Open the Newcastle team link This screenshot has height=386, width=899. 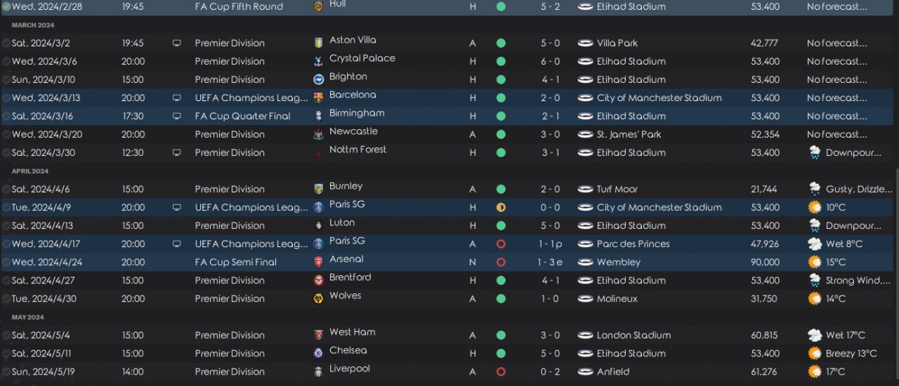pos(353,131)
